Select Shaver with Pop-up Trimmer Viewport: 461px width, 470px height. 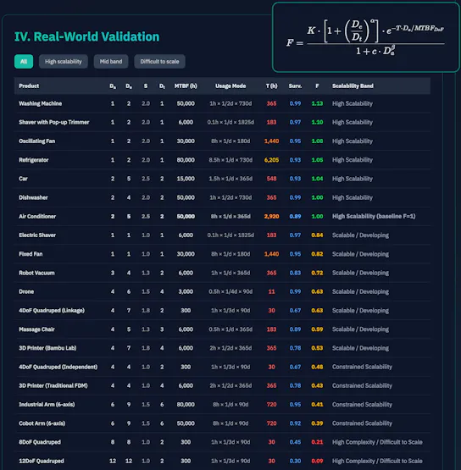54,122
